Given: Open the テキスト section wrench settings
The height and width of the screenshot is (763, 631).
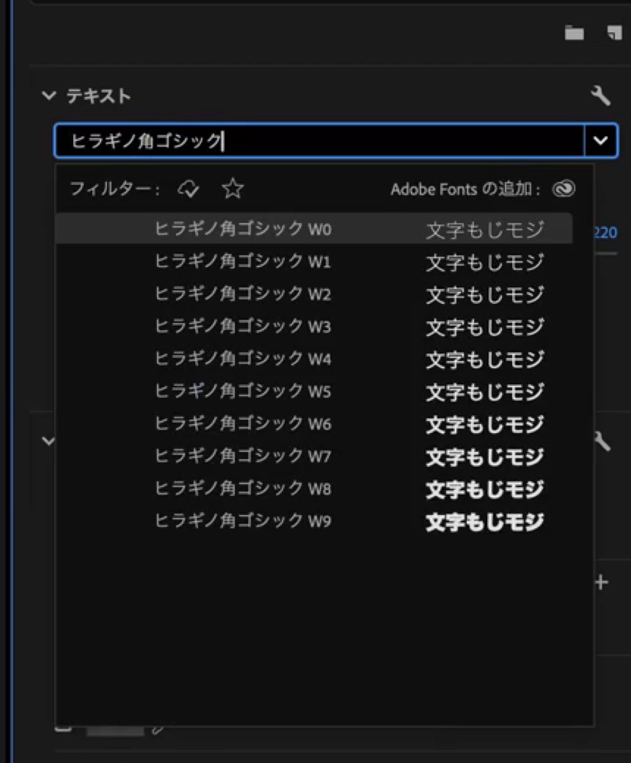Looking at the screenshot, I should click(600, 96).
